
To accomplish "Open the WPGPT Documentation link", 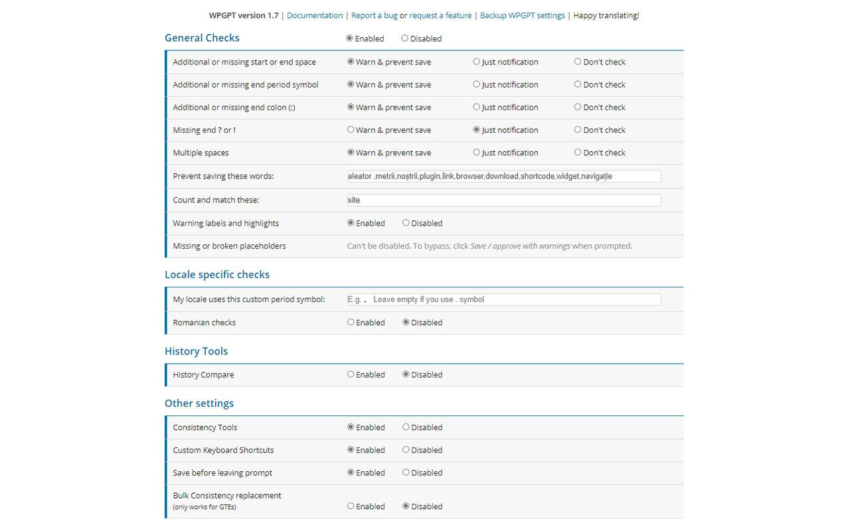I will pos(315,15).
